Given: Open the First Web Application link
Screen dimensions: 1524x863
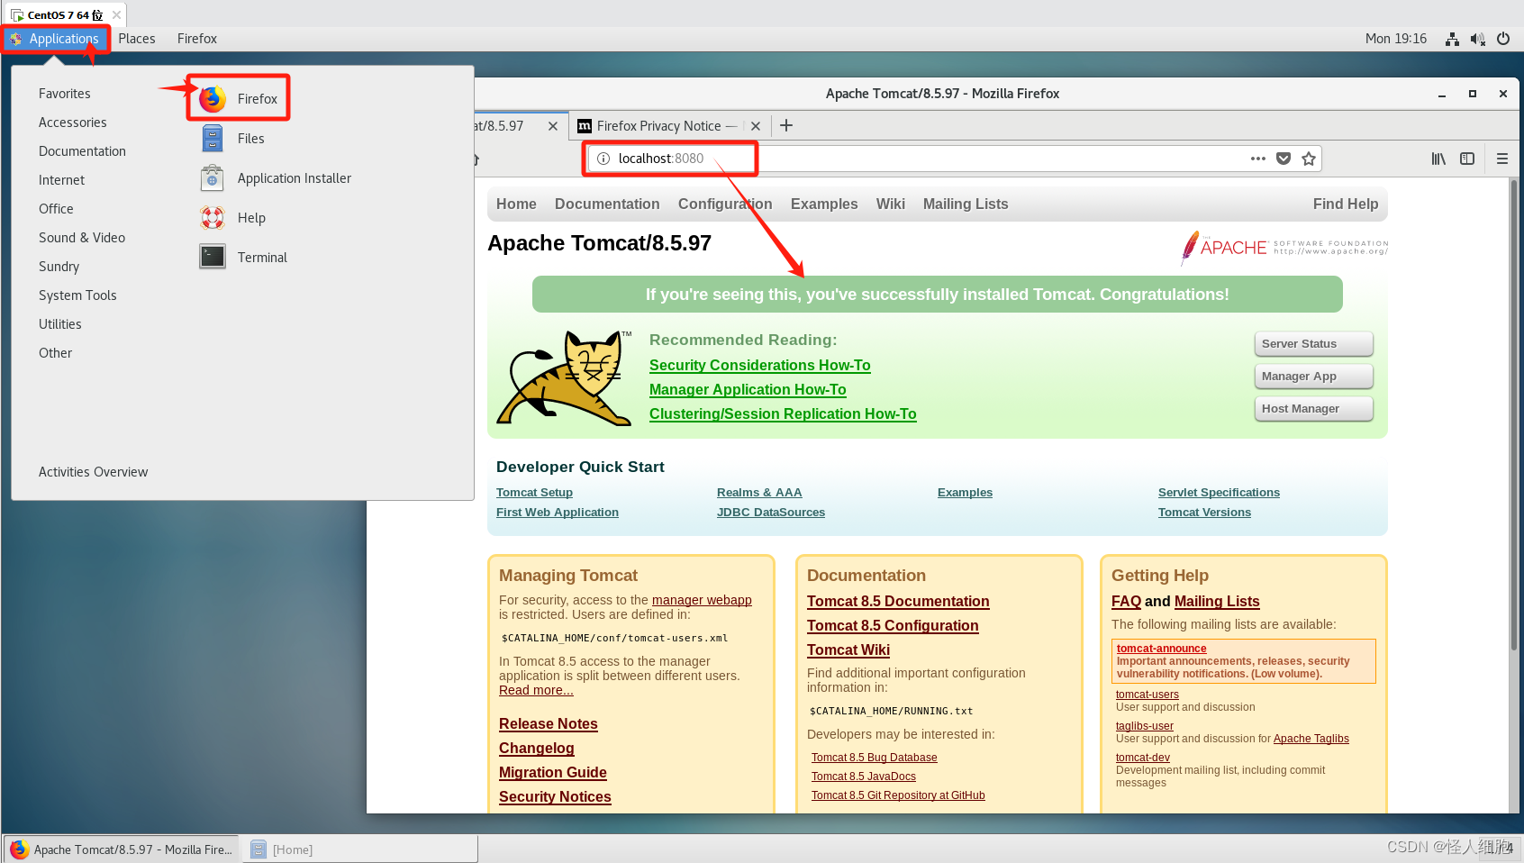Looking at the screenshot, I should point(558,513).
